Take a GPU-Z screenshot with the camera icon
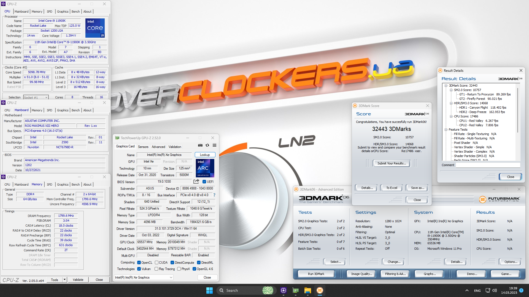Image resolution: width=529 pixels, height=297 pixels. [200, 145]
